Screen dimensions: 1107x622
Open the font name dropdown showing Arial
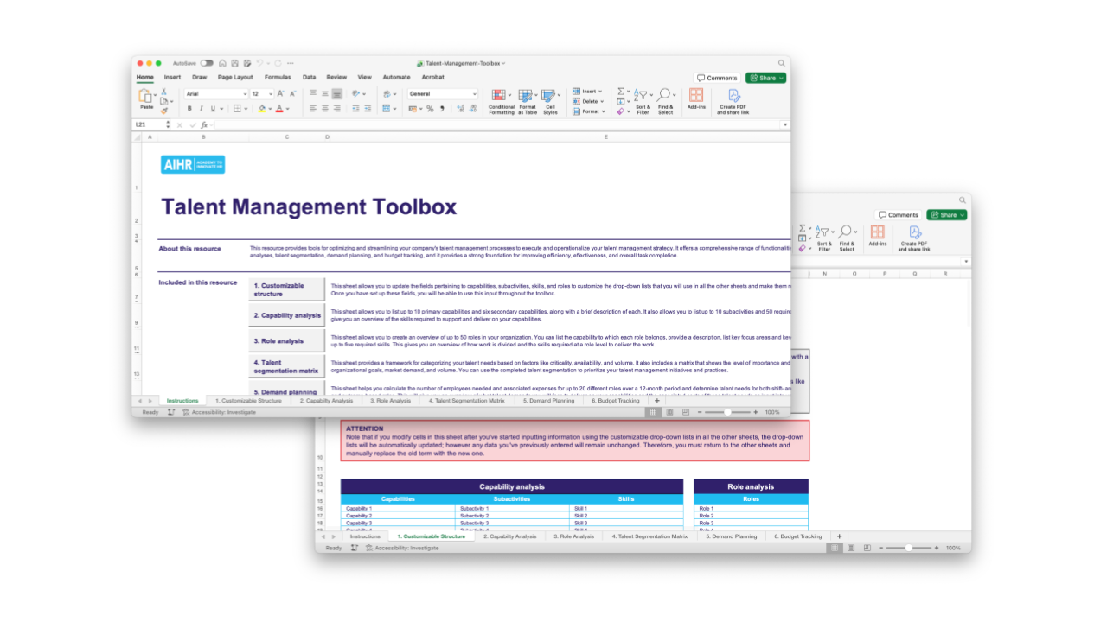click(x=215, y=94)
